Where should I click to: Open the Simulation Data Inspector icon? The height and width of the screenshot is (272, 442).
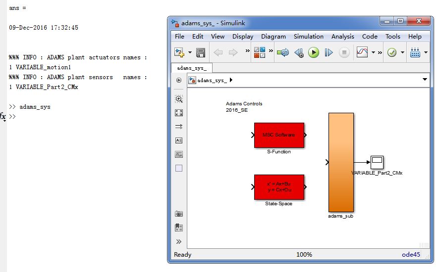[x=362, y=52]
